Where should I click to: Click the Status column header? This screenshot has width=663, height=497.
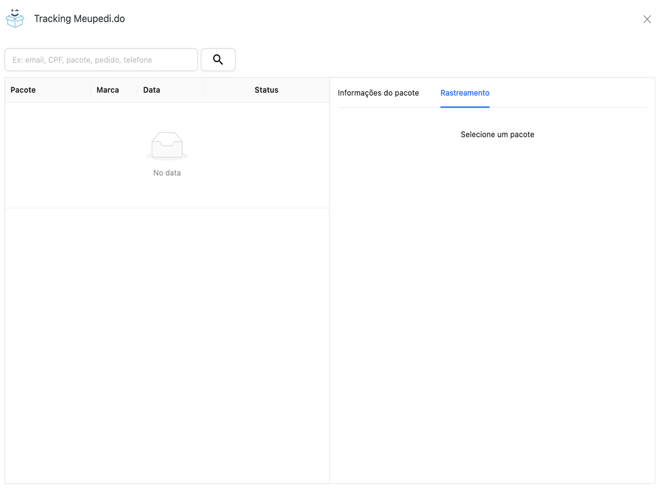pyautogui.click(x=266, y=90)
